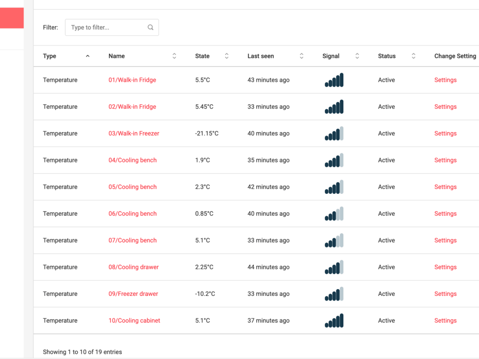Click signal strength icon for 04/Cooling bench
Screen dimensions: 479x359
coord(334,160)
